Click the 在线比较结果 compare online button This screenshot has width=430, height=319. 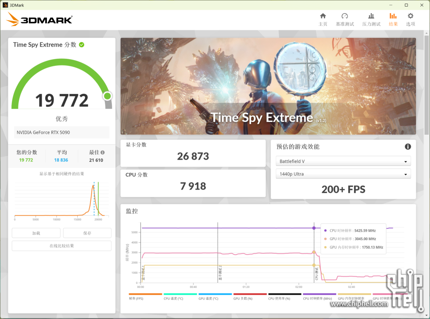pos(62,246)
